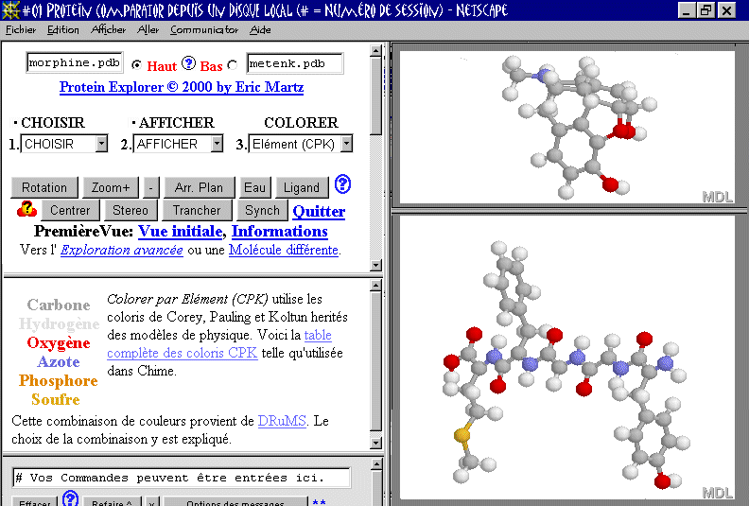
Task: Select the Bas radio button
Action: [x=233, y=64]
